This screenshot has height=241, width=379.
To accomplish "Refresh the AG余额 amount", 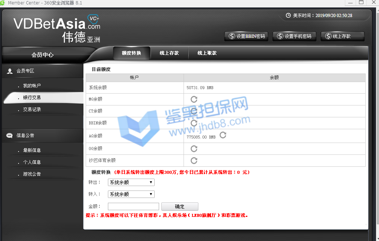I will [x=223, y=135].
